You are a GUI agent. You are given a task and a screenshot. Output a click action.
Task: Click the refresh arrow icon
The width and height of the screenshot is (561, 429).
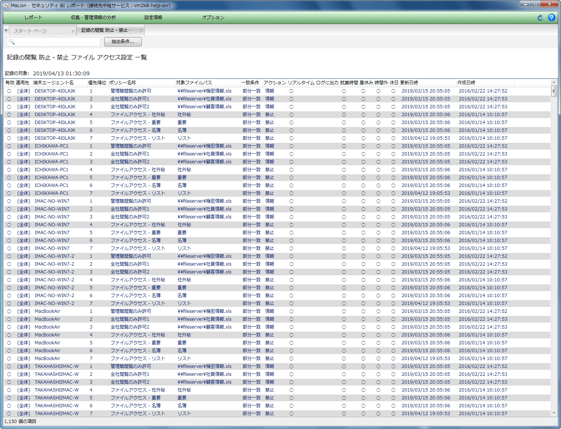tap(540, 18)
